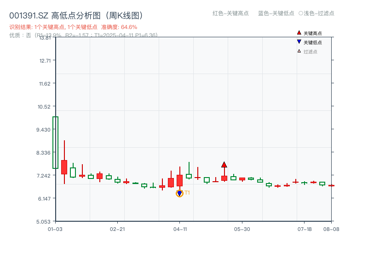Click the 04-11 date axis label
Viewport: 368px width, 276px height.
point(179,229)
